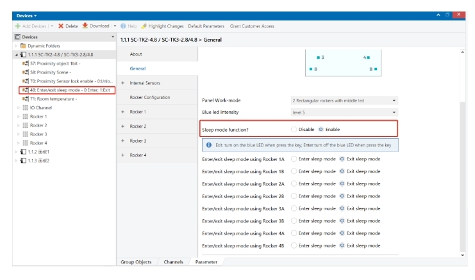475x280 pixels.
Task: Click Highlight Changes marker icon
Action: 144,26
